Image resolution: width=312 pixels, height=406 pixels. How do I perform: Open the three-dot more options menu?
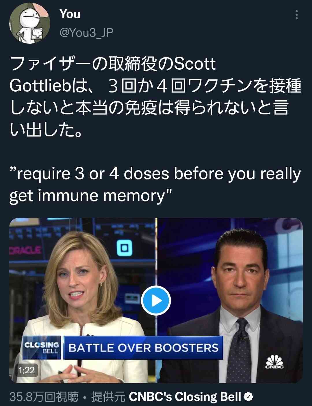pos(296,15)
